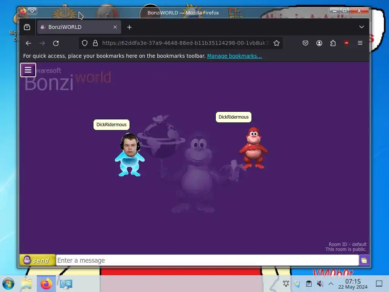Open a new tab with plus button
The height and width of the screenshot is (292, 389).
click(129, 27)
